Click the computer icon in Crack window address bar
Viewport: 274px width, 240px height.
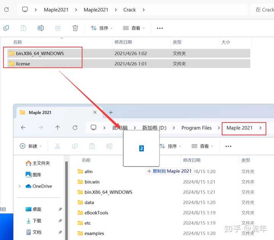click(25, 10)
